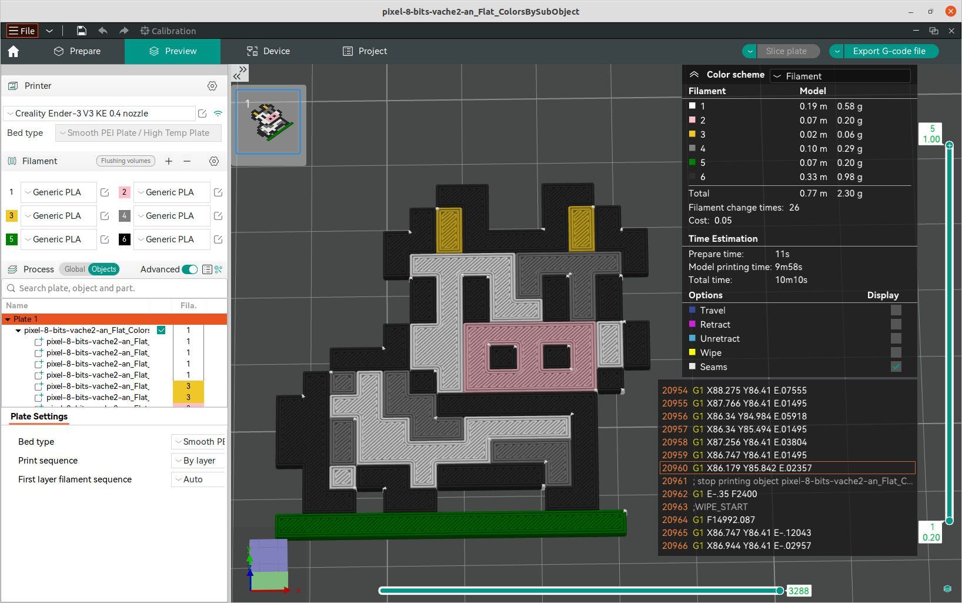This screenshot has width=962, height=603.
Task: Uncheck the Seams display checkbox
Action: (896, 367)
